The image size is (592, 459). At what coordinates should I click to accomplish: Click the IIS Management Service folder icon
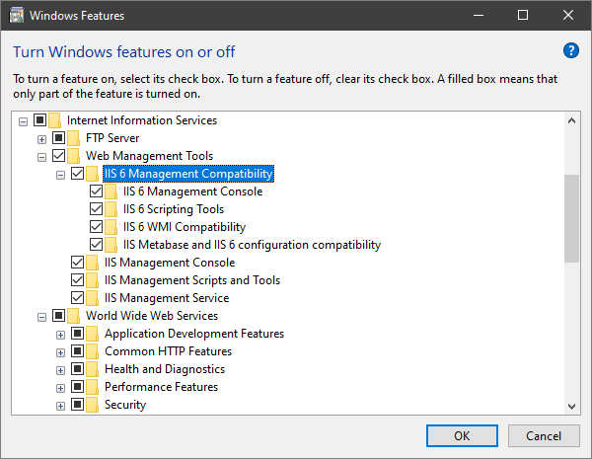click(93, 298)
